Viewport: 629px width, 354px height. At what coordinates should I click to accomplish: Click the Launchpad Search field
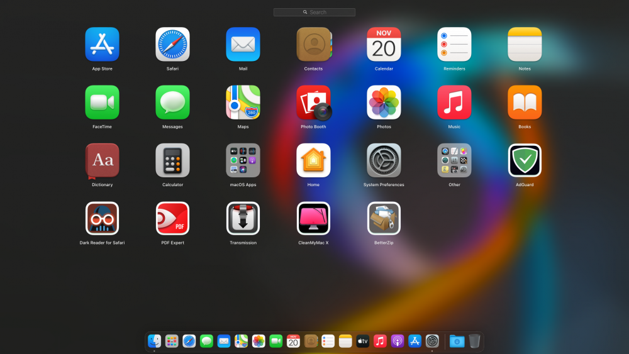[314, 13]
